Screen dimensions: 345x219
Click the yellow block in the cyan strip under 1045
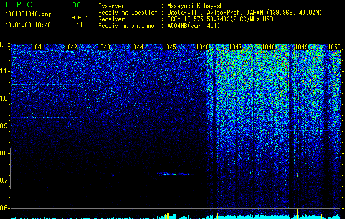168,216
